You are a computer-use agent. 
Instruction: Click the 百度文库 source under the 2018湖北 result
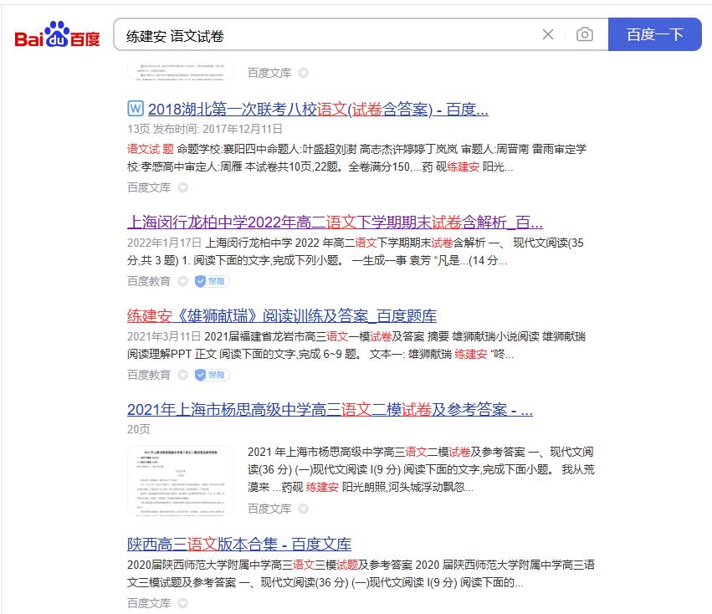click(149, 187)
